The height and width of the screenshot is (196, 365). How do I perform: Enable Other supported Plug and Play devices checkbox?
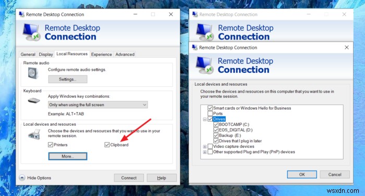pos(210,152)
